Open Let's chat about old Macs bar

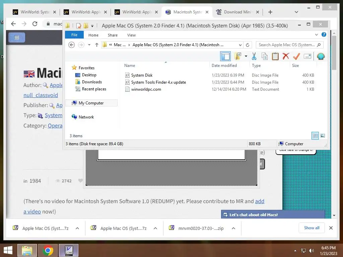273,215
